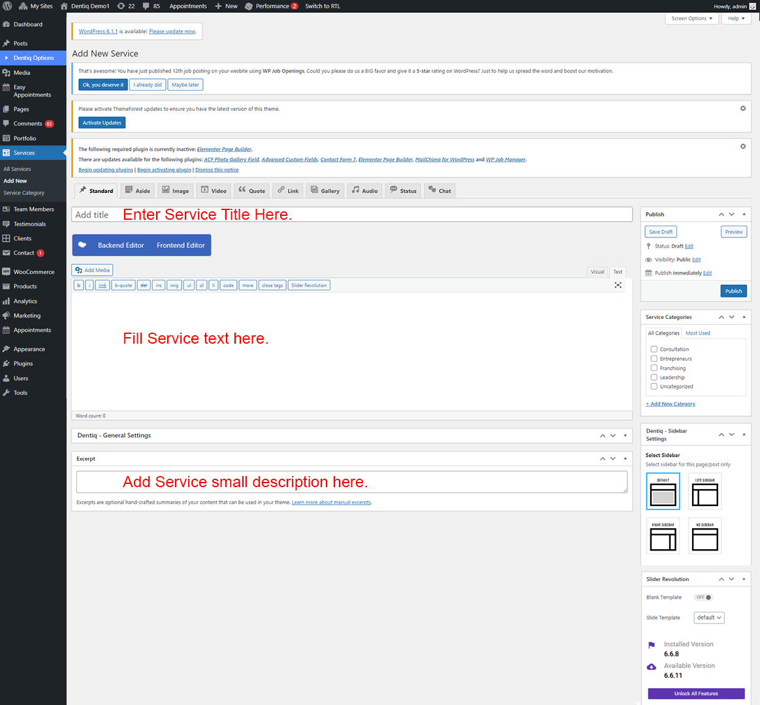Viewport: 760px width, 705px height.
Task: Choose the No Sidebar layout option
Action: 705,536
